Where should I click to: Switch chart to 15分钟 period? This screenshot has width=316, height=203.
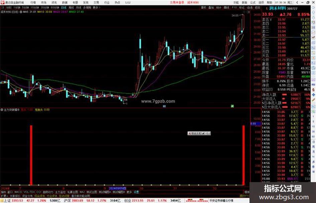35,7
